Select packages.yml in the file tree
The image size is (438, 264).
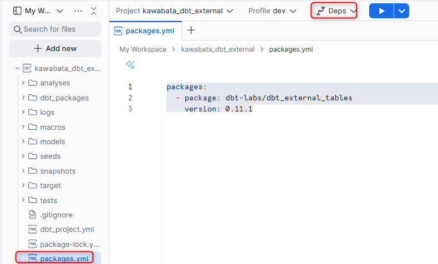point(64,258)
